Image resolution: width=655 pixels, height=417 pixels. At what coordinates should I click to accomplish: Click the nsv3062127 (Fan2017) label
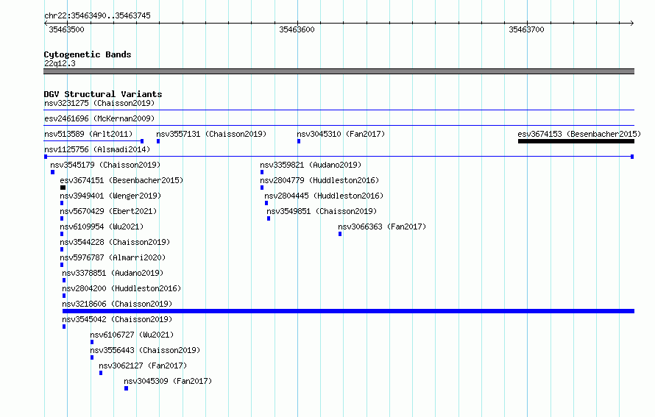point(143,366)
